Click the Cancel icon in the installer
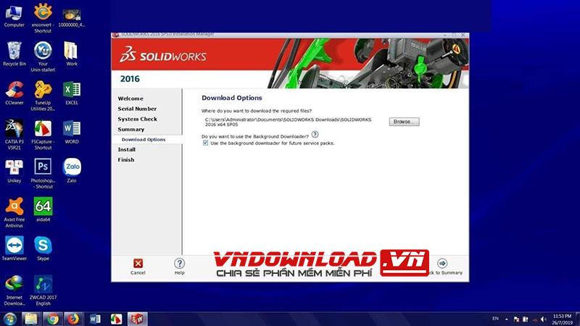The width and height of the screenshot is (580, 326). tap(138, 263)
